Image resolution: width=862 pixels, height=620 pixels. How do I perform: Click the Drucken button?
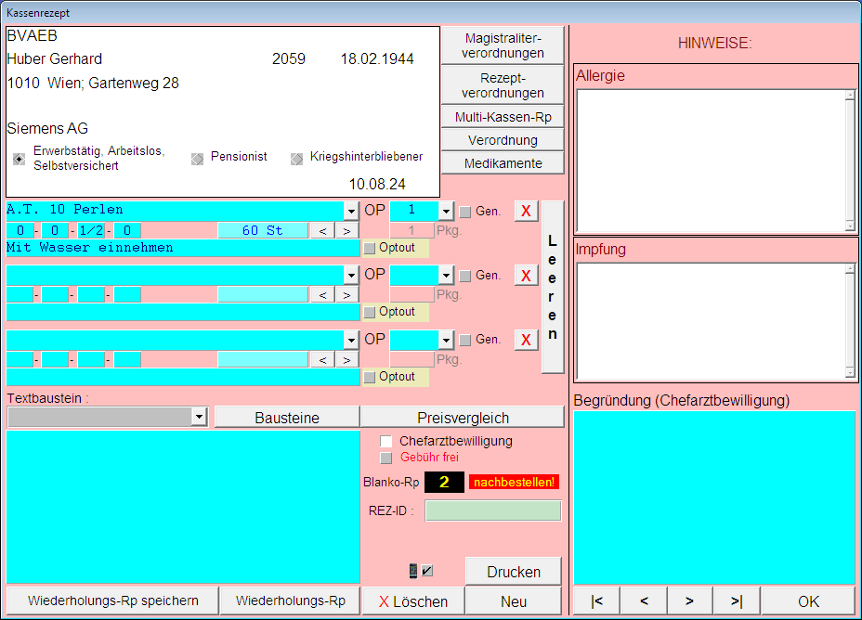point(514,572)
